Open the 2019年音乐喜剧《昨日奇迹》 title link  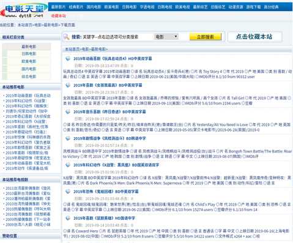109,112
